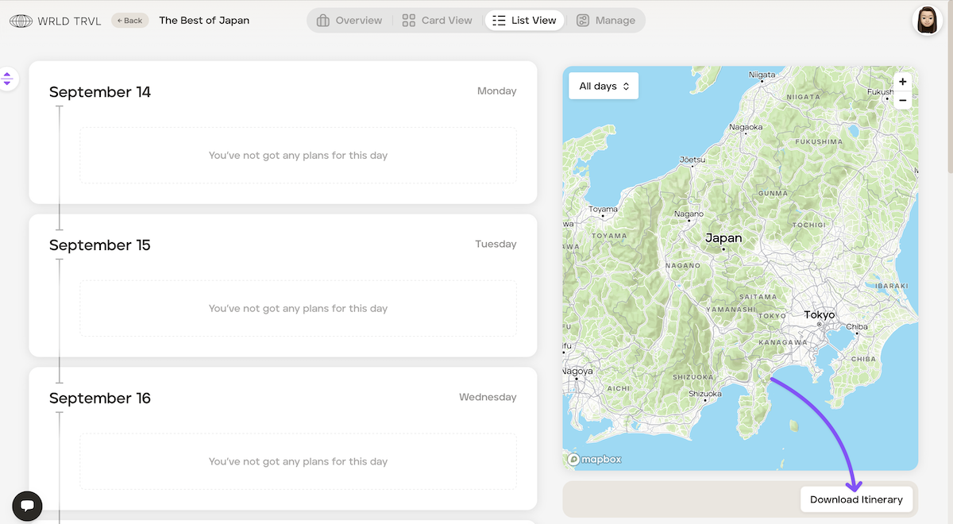Go back using the Back button
The image size is (953, 524).
coord(129,21)
